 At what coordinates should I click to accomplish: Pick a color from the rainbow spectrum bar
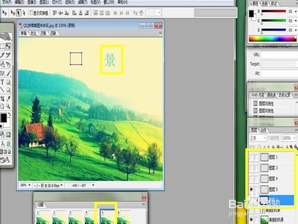pos(272,39)
